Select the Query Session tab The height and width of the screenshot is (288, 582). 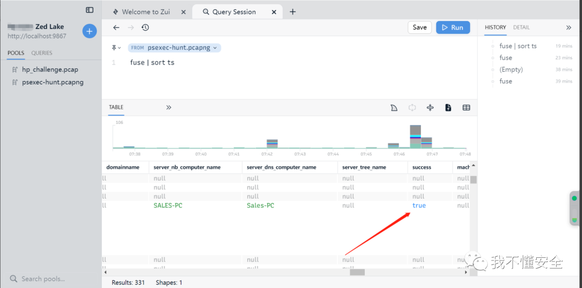(x=234, y=12)
